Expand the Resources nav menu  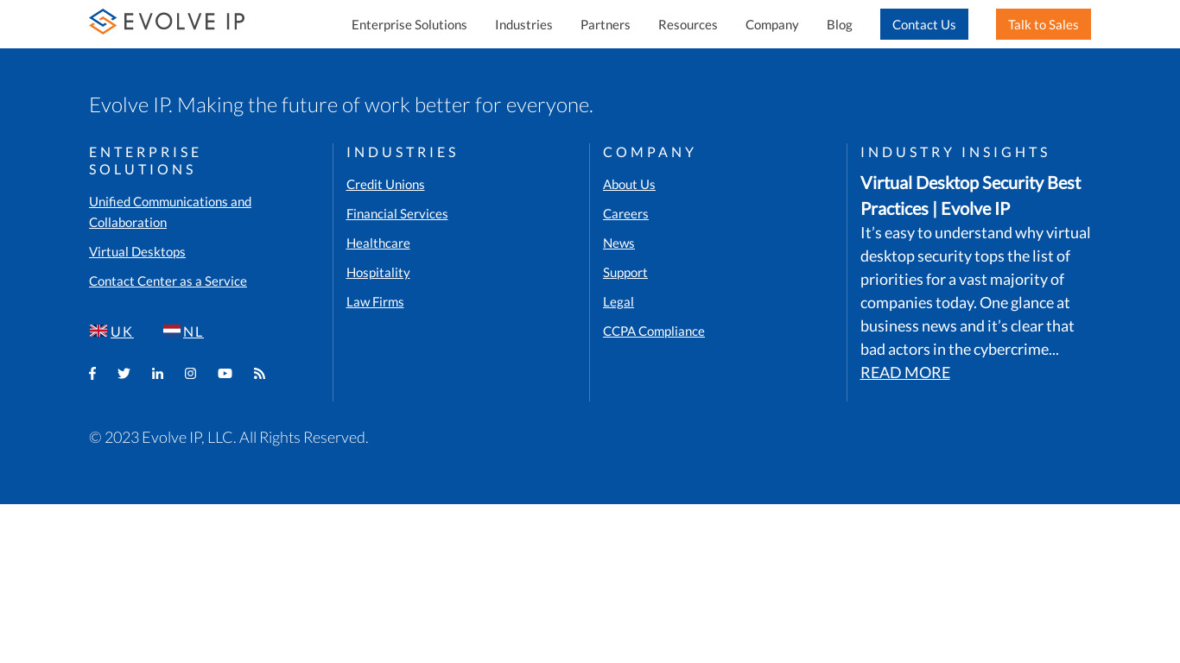tap(688, 24)
